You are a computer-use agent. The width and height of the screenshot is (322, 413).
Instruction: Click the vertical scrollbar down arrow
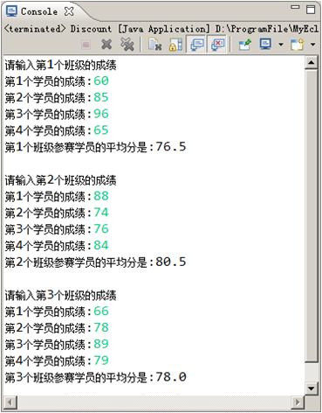coord(312,388)
